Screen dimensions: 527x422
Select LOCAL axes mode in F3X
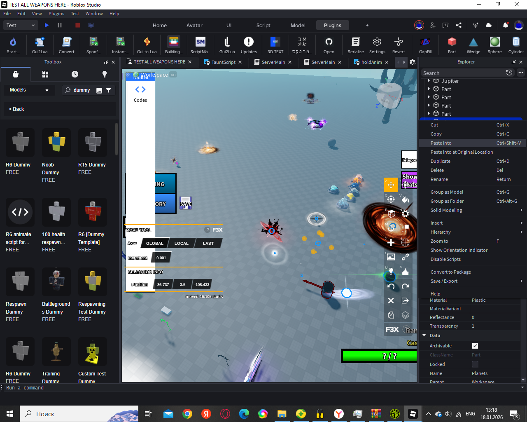click(181, 243)
